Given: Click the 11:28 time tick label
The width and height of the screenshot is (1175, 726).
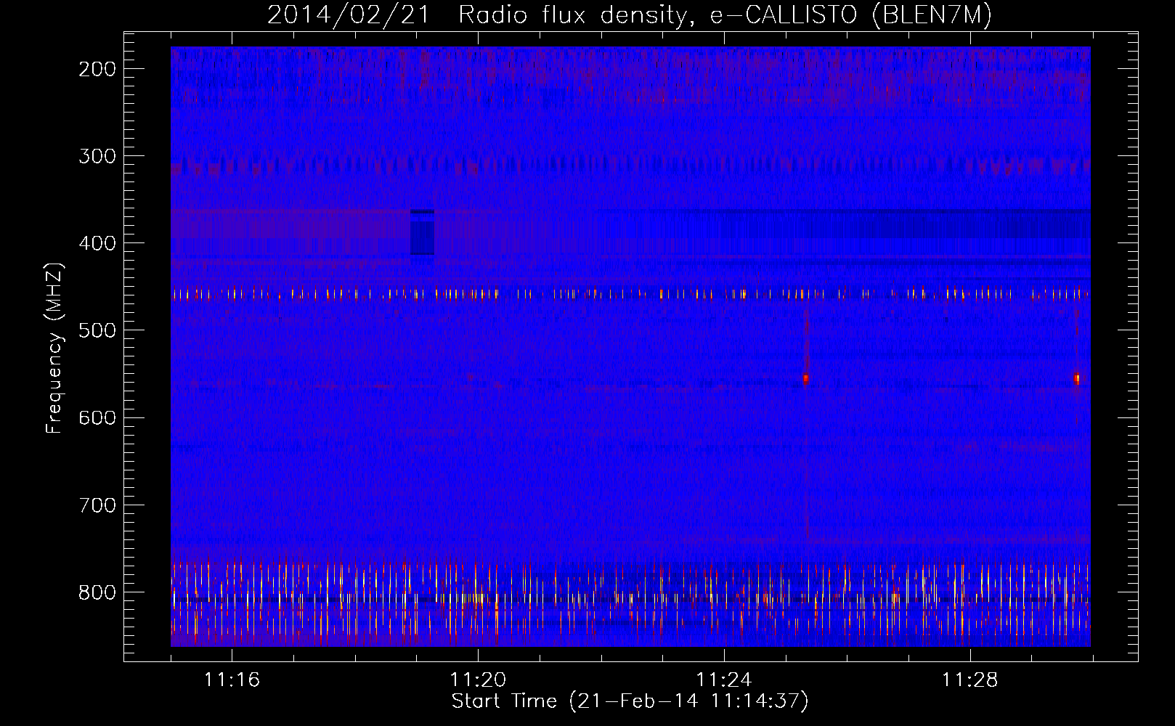Looking at the screenshot, I should tap(970, 680).
